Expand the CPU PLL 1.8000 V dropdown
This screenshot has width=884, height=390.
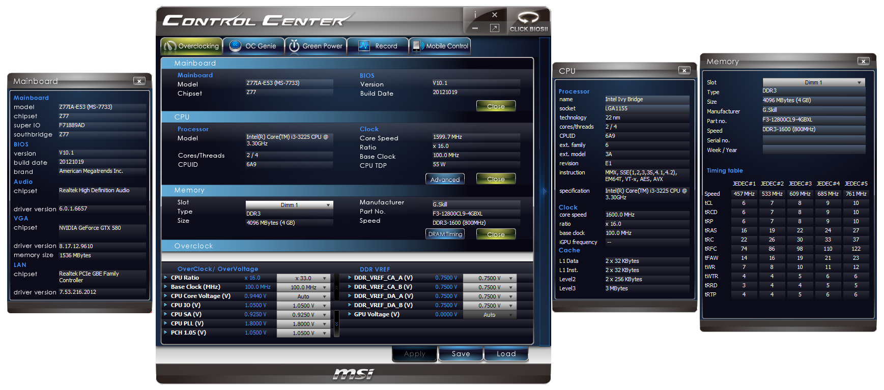pyautogui.click(x=304, y=324)
